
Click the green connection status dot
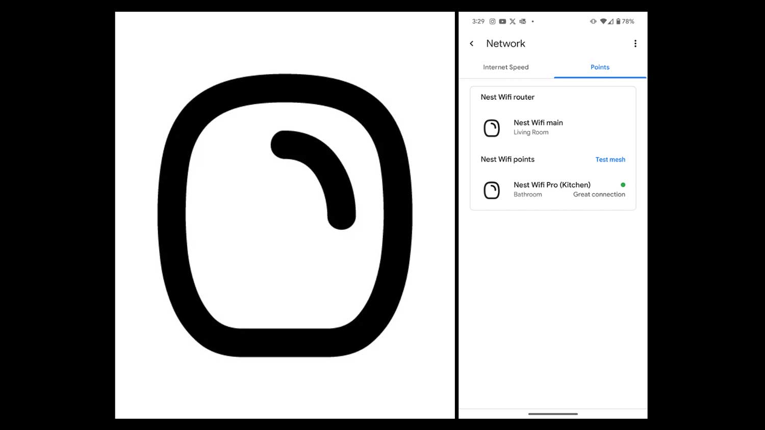(x=623, y=185)
